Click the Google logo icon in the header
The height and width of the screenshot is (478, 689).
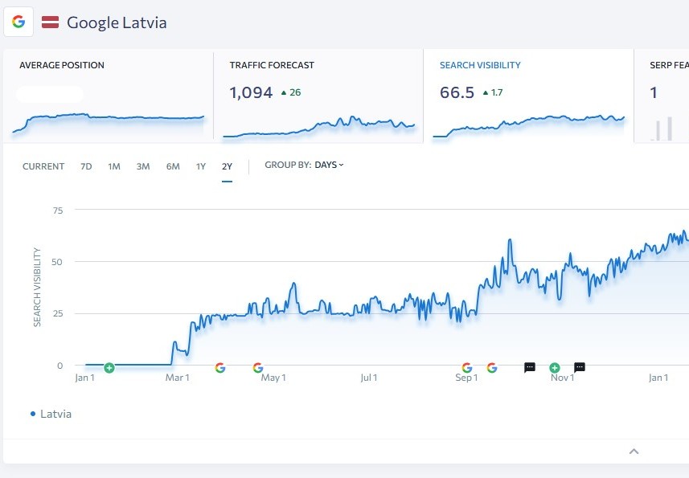pos(18,22)
